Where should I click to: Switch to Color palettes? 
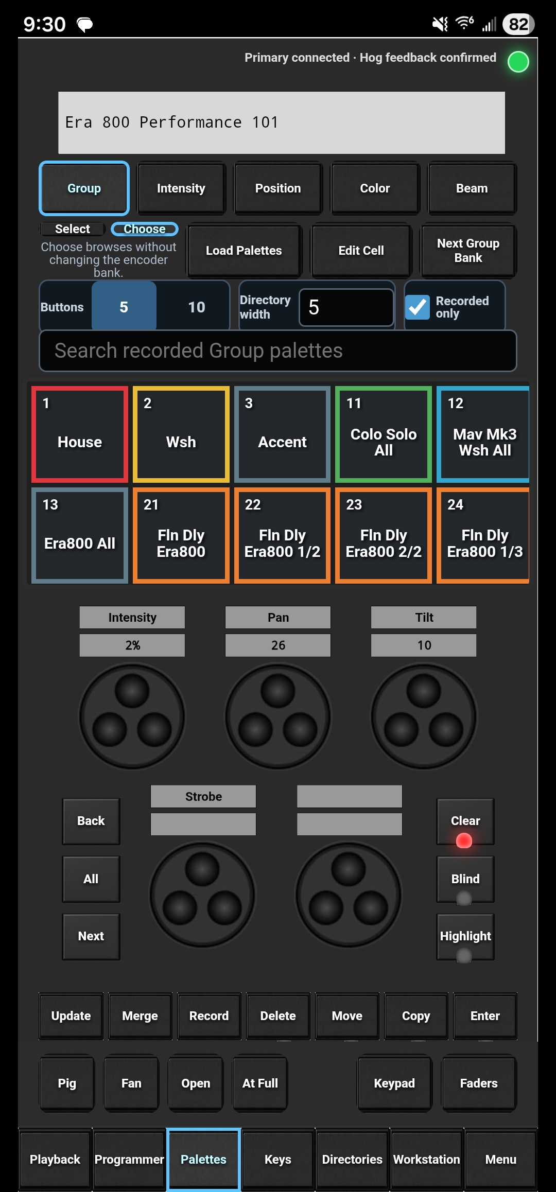click(375, 188)
